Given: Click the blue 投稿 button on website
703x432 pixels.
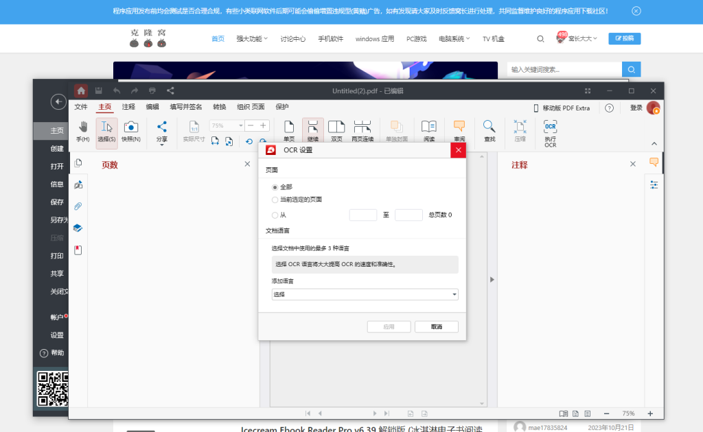Looking at the screenshot, I should click(625, 38).
